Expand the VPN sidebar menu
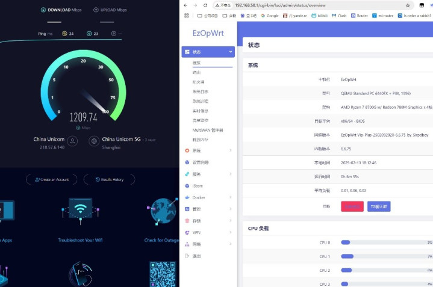Image resolution: width=433 pixels, height=287 pixels. tap(230, 233)
